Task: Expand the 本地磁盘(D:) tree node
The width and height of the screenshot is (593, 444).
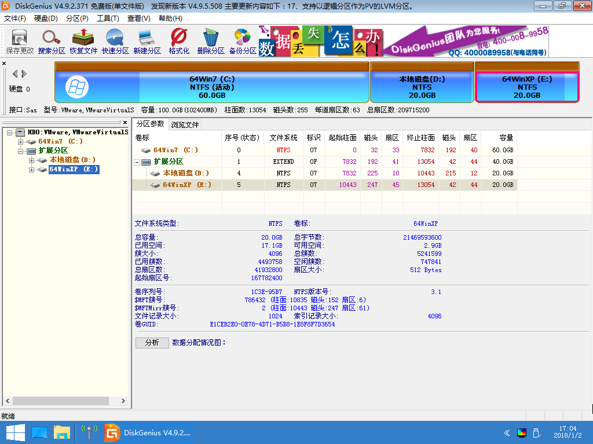Action: pyautogui.click(x=31, y=160)
